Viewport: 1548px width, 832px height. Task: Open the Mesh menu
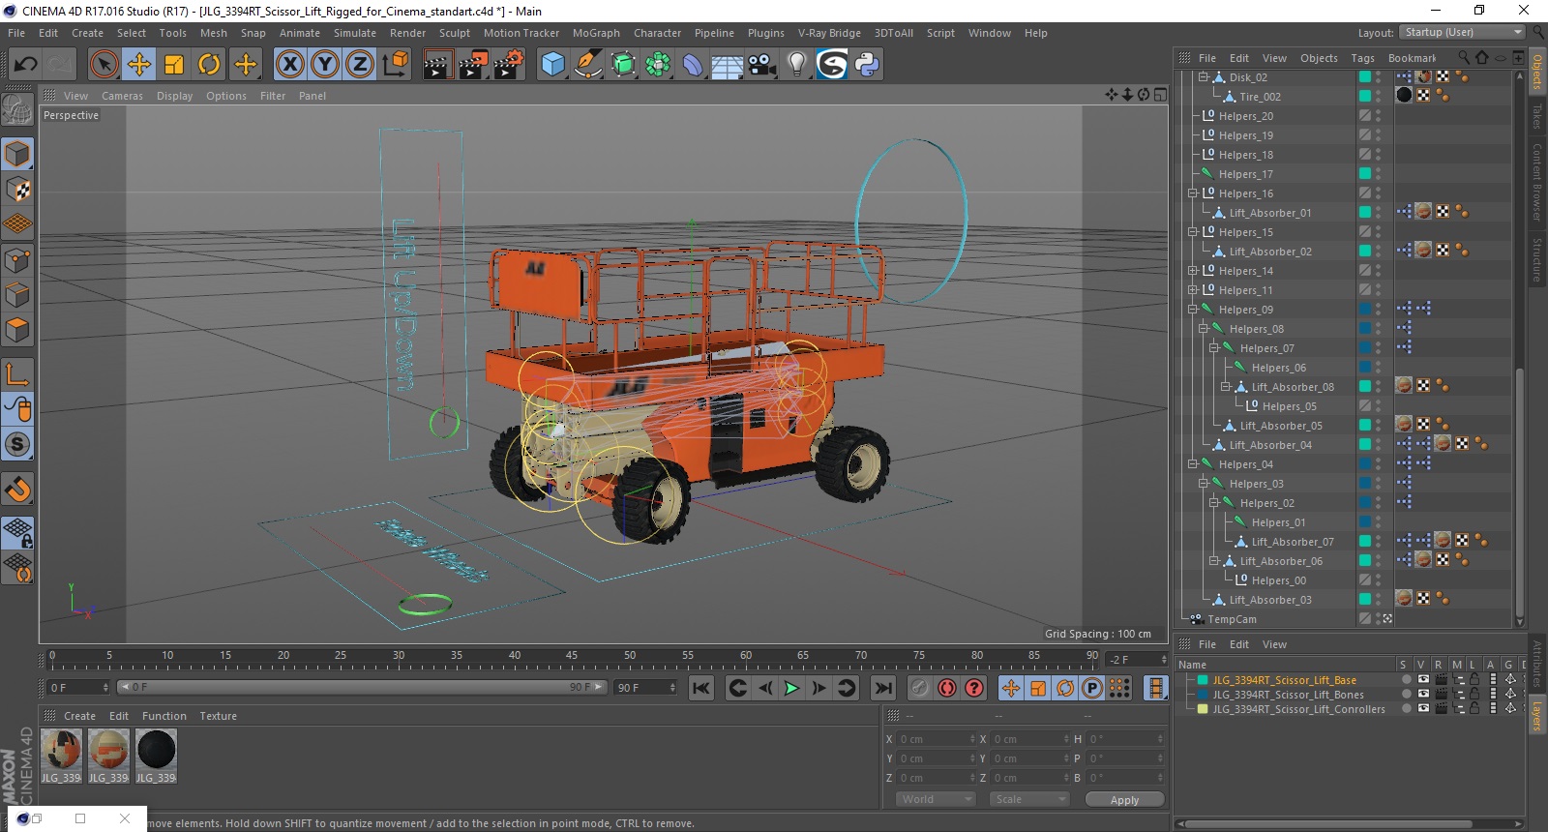coord(214,33)
